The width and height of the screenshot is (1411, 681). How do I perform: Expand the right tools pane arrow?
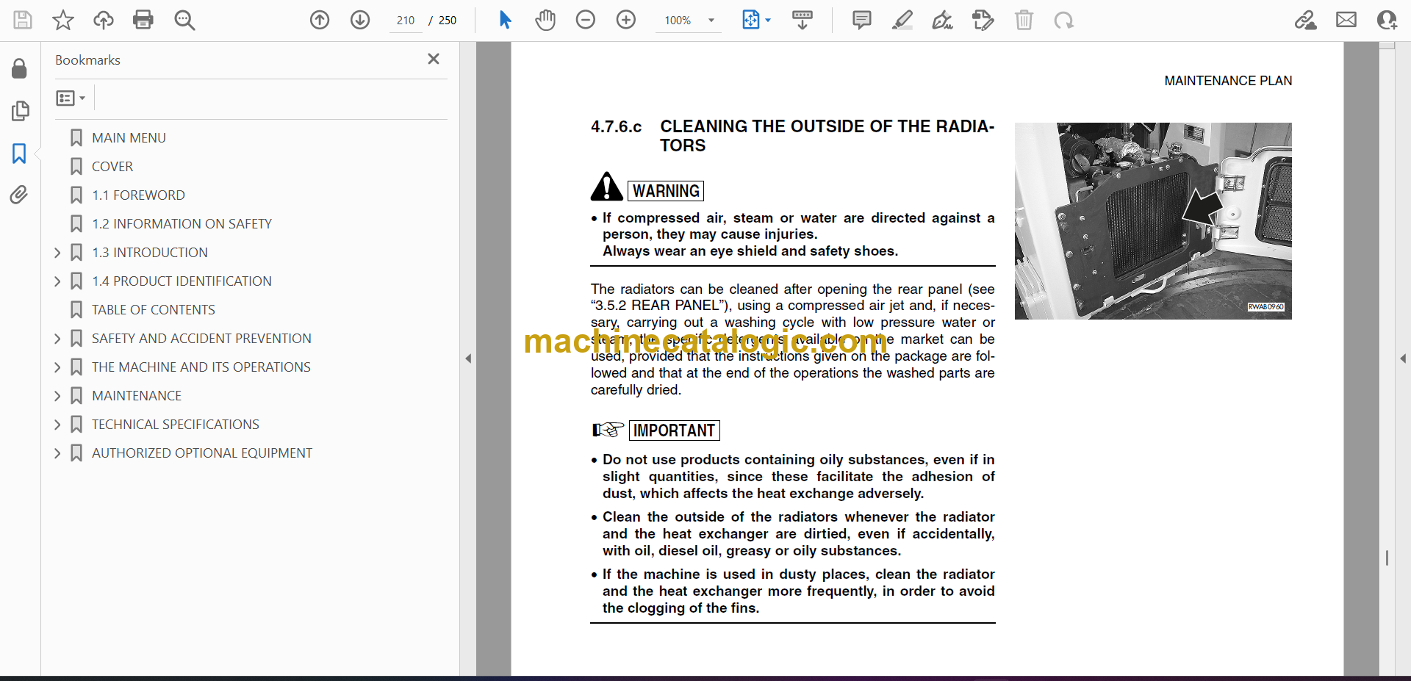(1403, 358)
